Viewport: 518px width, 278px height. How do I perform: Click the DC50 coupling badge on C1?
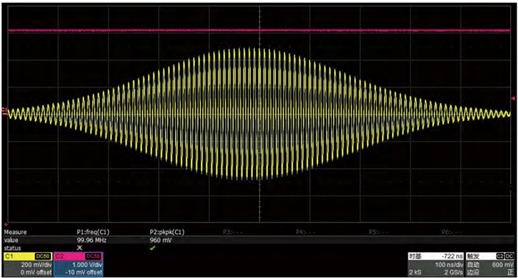pos(43,256)
